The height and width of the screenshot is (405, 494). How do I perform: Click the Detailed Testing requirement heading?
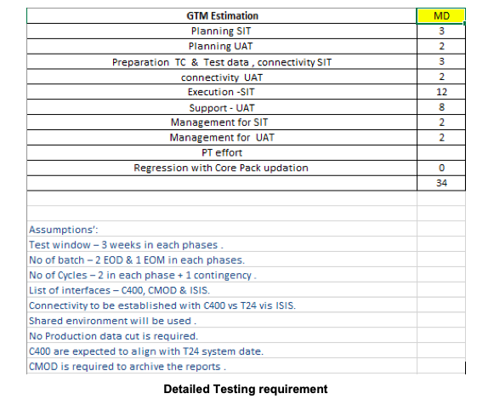coord(246,389)
